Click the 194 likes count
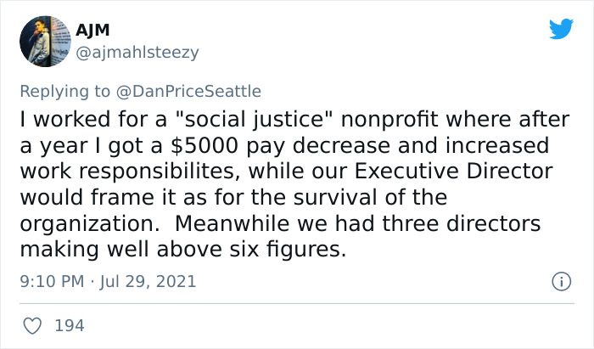The image size is (594, 349). pos(69,324)
